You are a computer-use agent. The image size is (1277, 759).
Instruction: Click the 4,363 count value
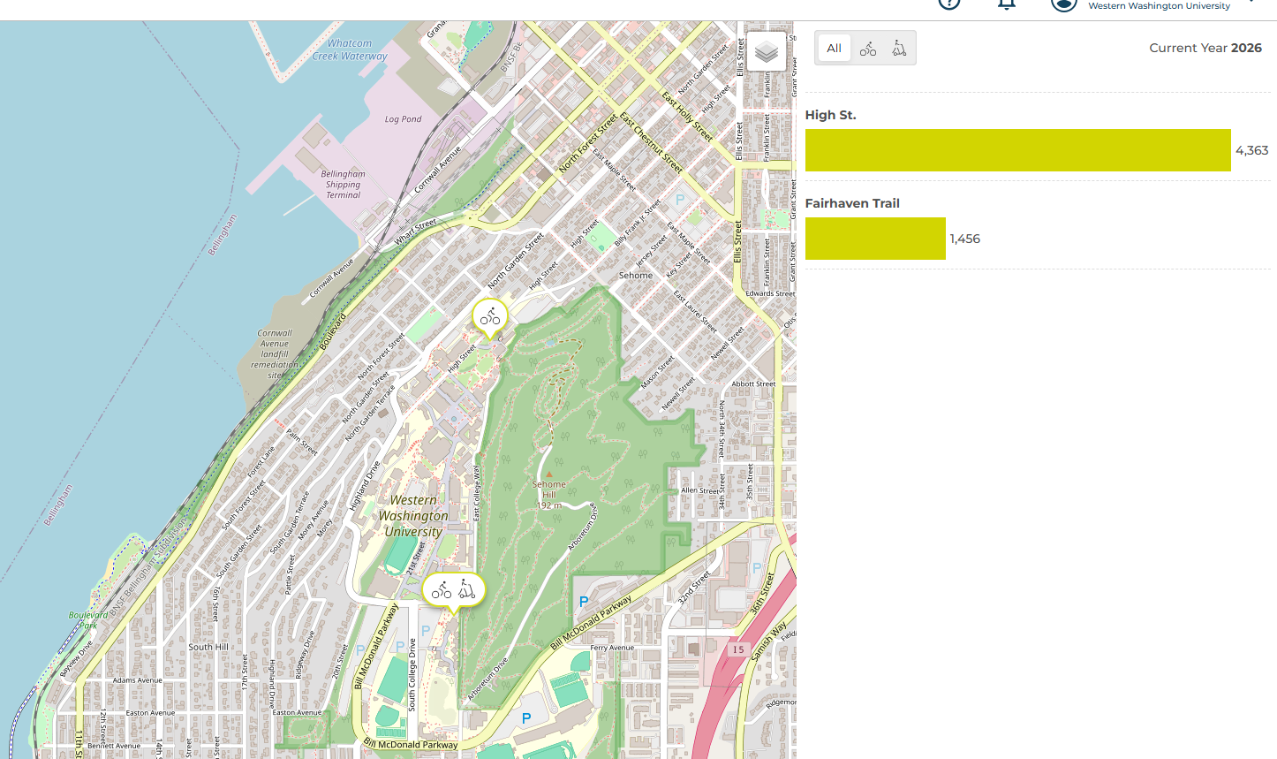pyautogui.click(x=1251, y=150)
